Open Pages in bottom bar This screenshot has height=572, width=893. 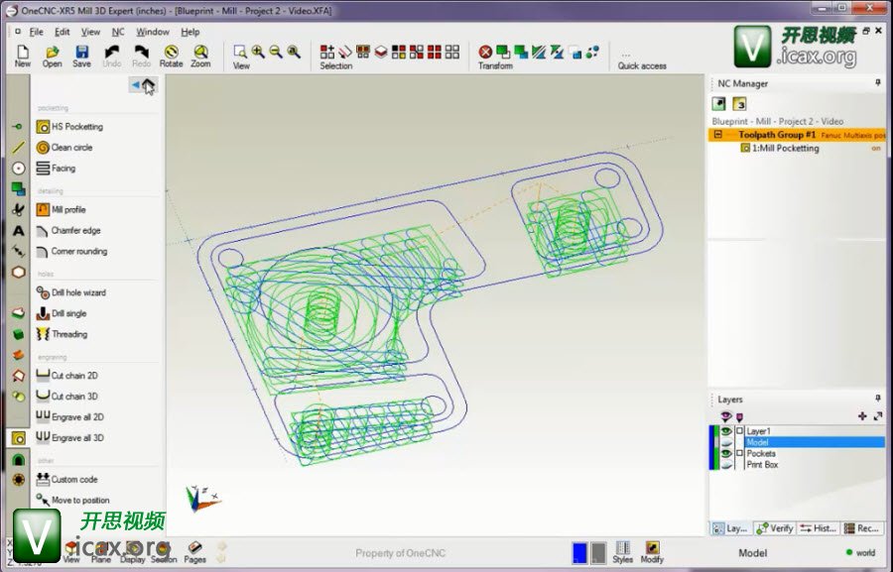click(x=194, y=552)
